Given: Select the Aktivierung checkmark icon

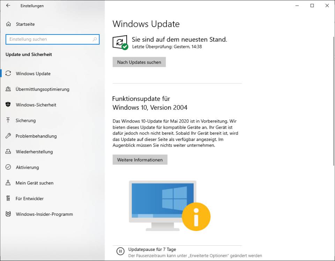Looking at the screenshot, I should tap(8, 167).
